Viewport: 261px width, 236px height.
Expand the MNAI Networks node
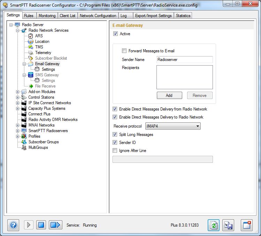tap(18, 125)
